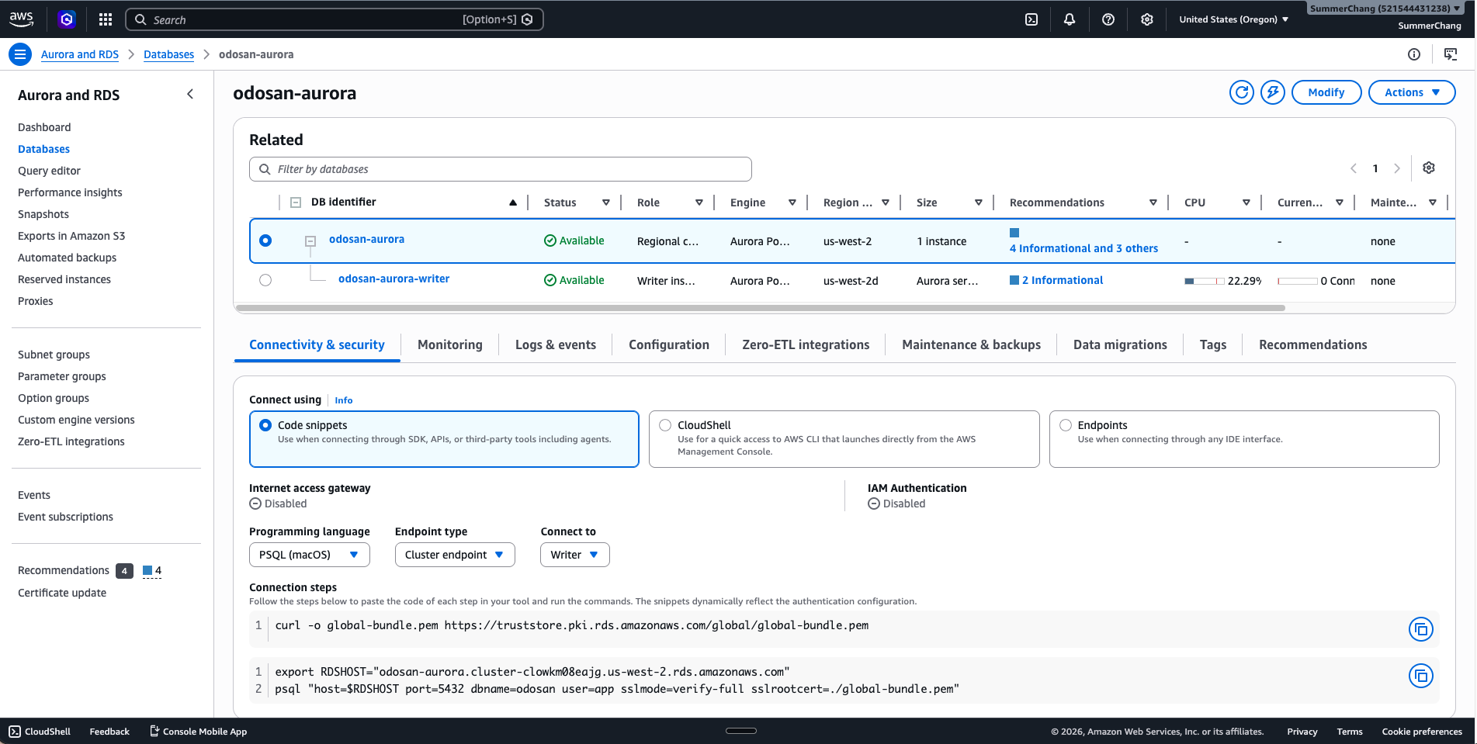1477x744 pixels.
Task: Collapse the odosan-aurora cluster tree row
Action: (310, 241)
